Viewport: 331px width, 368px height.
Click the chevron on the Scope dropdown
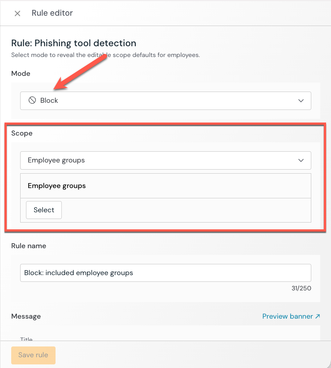pyautogui.click(x=301, y=160)
